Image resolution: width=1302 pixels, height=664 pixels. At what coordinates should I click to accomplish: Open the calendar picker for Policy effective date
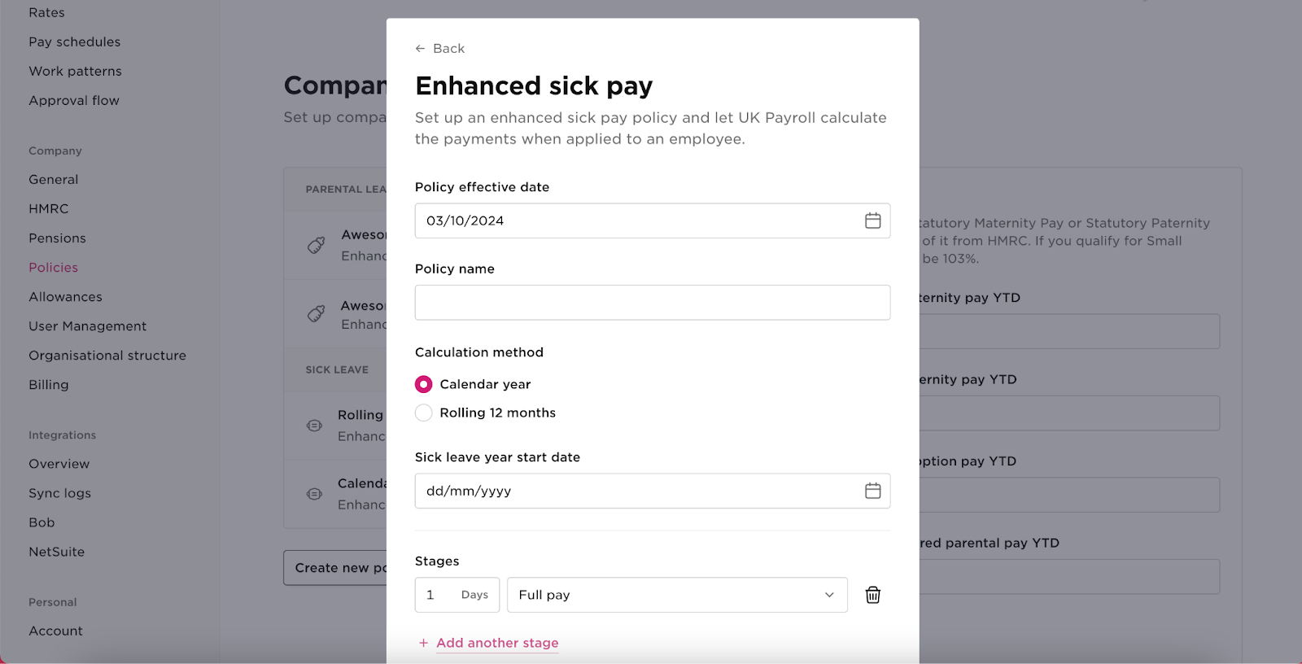pyautogui.click(x=874, y=221)
